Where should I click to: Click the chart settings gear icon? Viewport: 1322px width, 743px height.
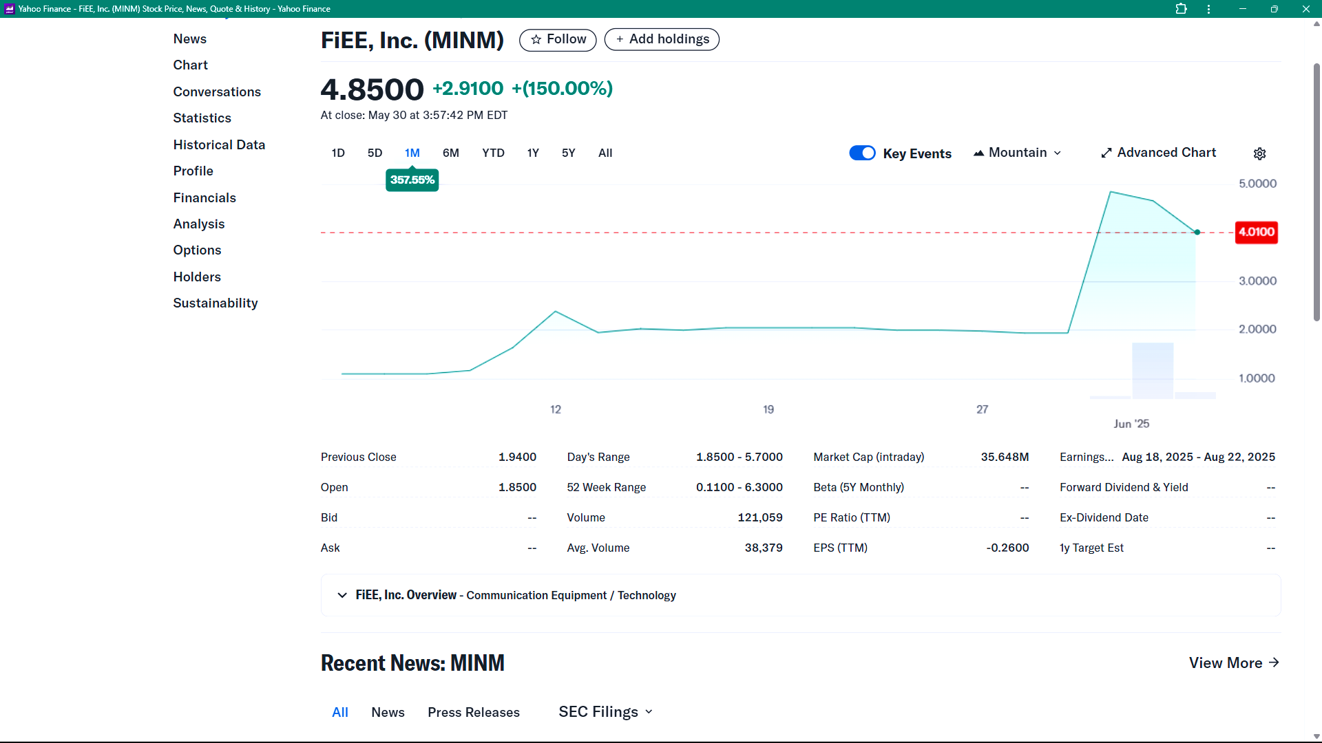tap(1259, 153)
